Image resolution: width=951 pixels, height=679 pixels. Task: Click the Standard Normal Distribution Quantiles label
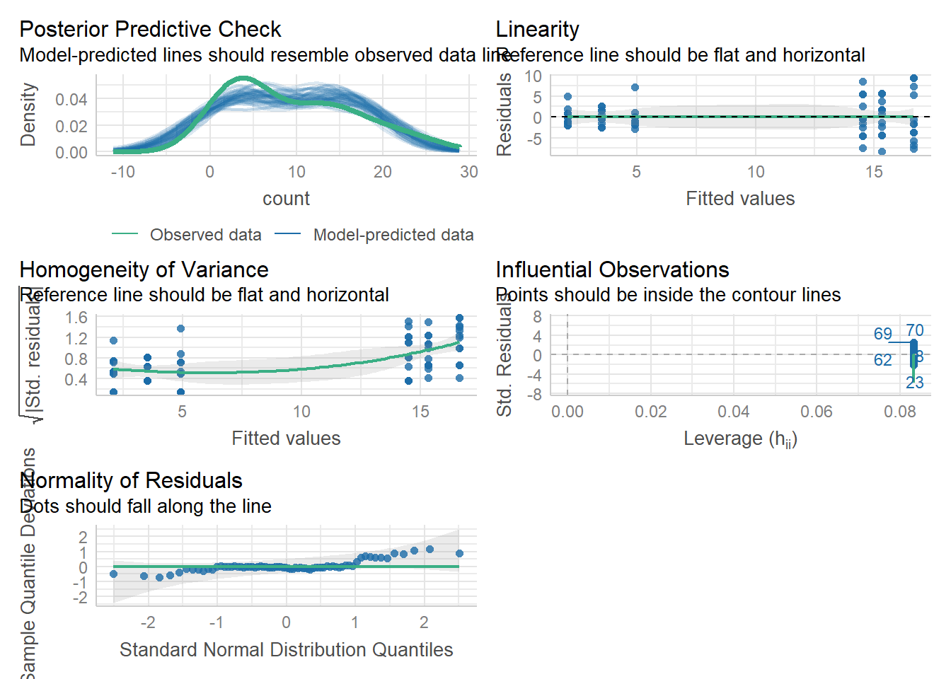pos(286,649)
